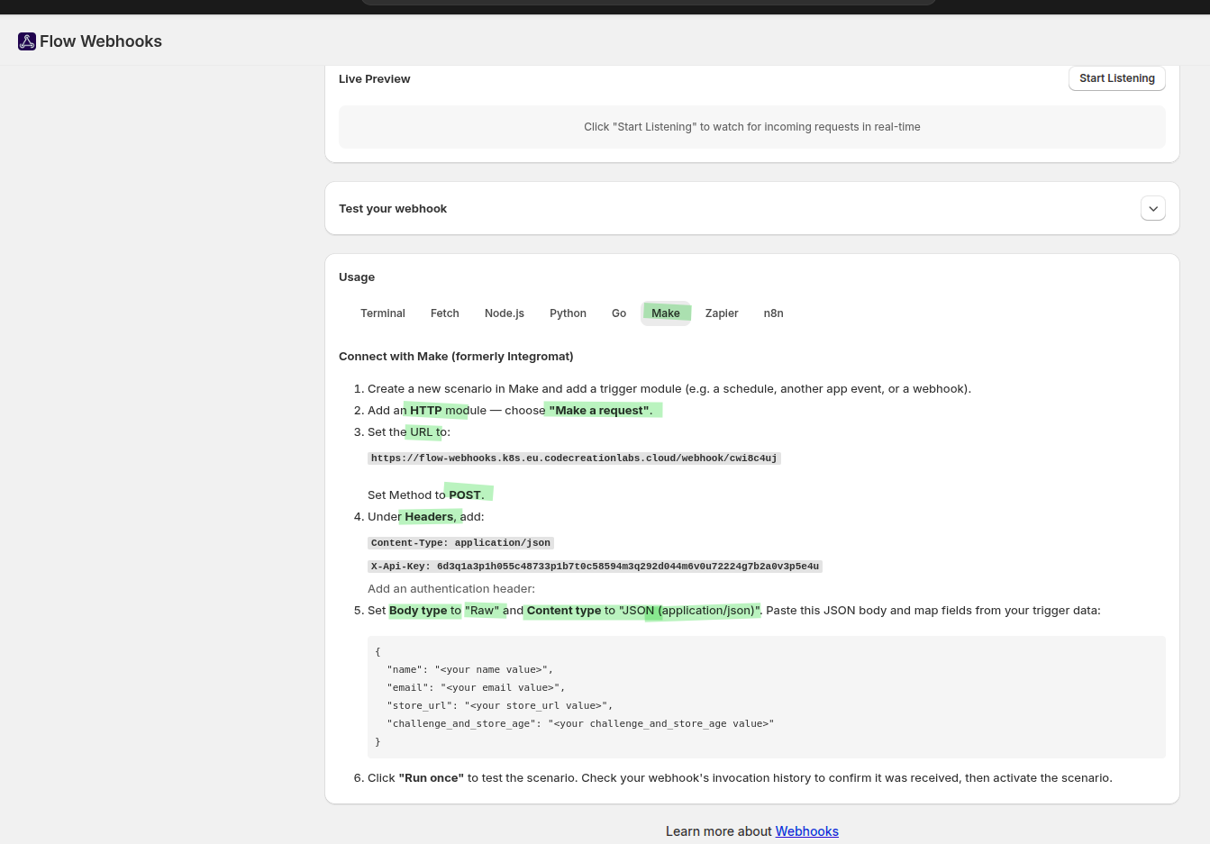
Task: Select the Fetch usage tab
Action: 444,313
